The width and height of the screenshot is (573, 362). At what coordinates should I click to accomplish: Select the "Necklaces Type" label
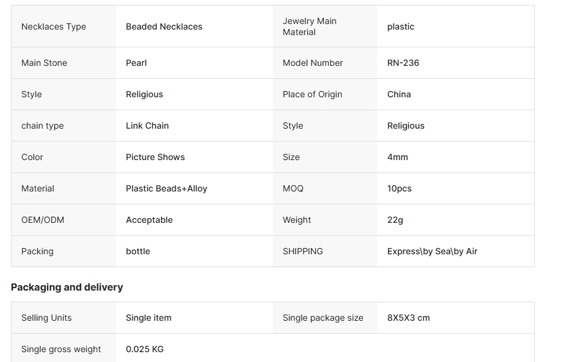coord(54,26)
